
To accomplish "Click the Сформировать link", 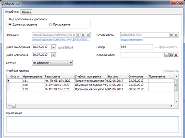I will pyautogui.click(x=166, y=47).
